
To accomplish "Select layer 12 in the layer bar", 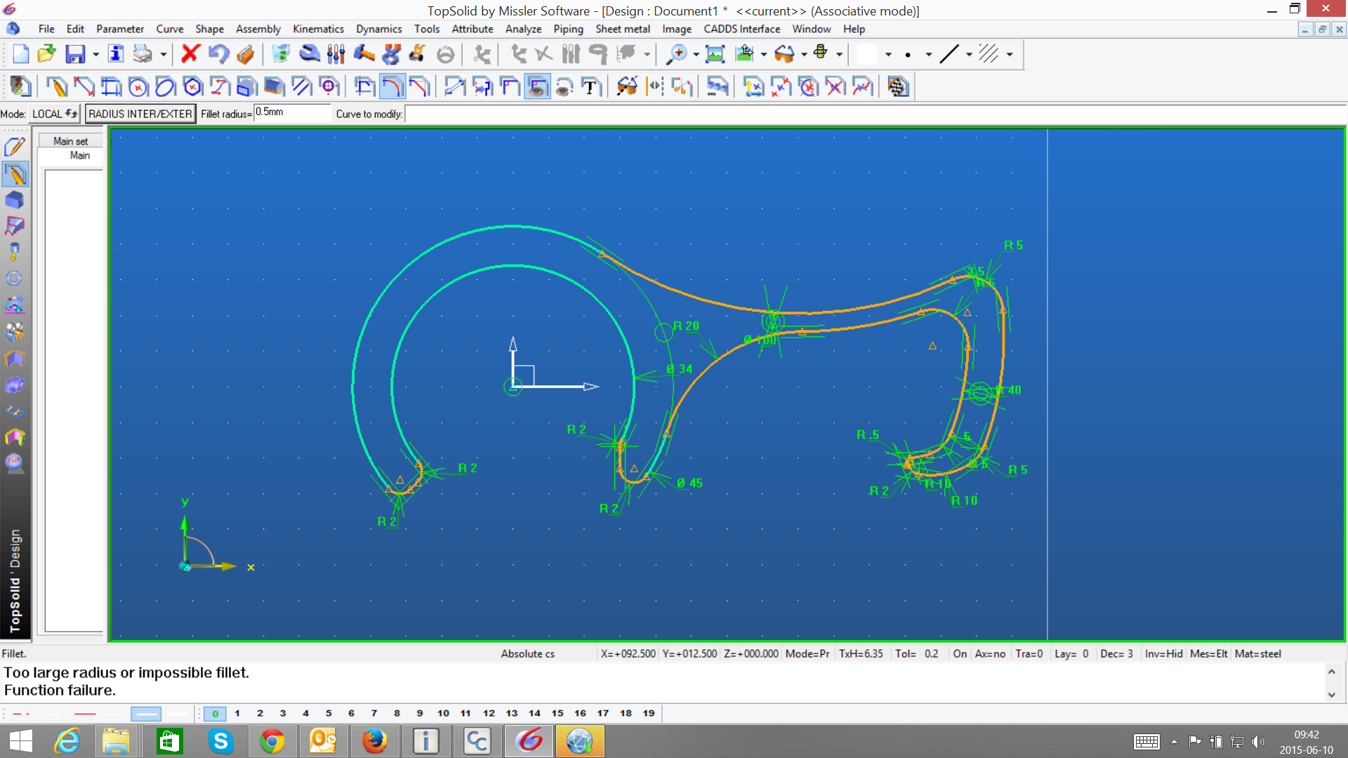I will [x=489, y=714].
